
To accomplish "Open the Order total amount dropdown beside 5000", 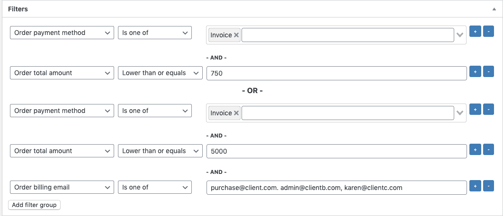I will click(x=62, y=151).
